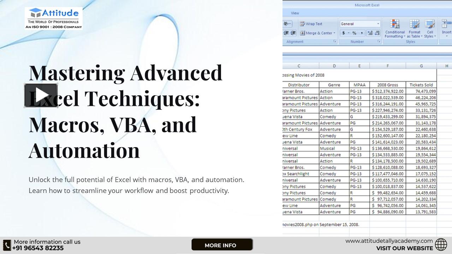452x254 pixels.
Task: Click the Cell Styles icon
Action: click(430, 25)
